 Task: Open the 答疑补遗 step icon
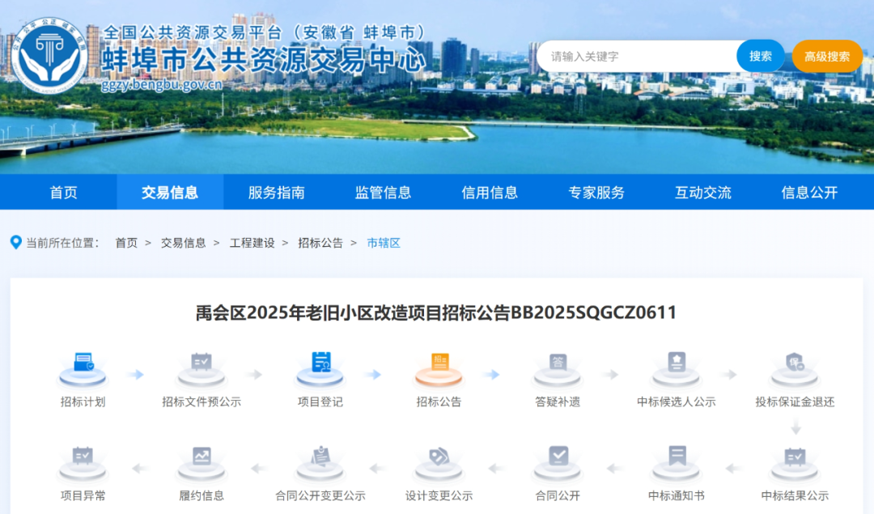tap(558, 367)
